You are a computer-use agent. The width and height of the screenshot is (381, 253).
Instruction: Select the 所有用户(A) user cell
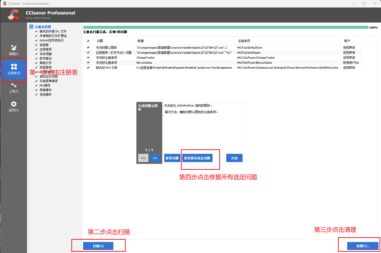point(351,63)
